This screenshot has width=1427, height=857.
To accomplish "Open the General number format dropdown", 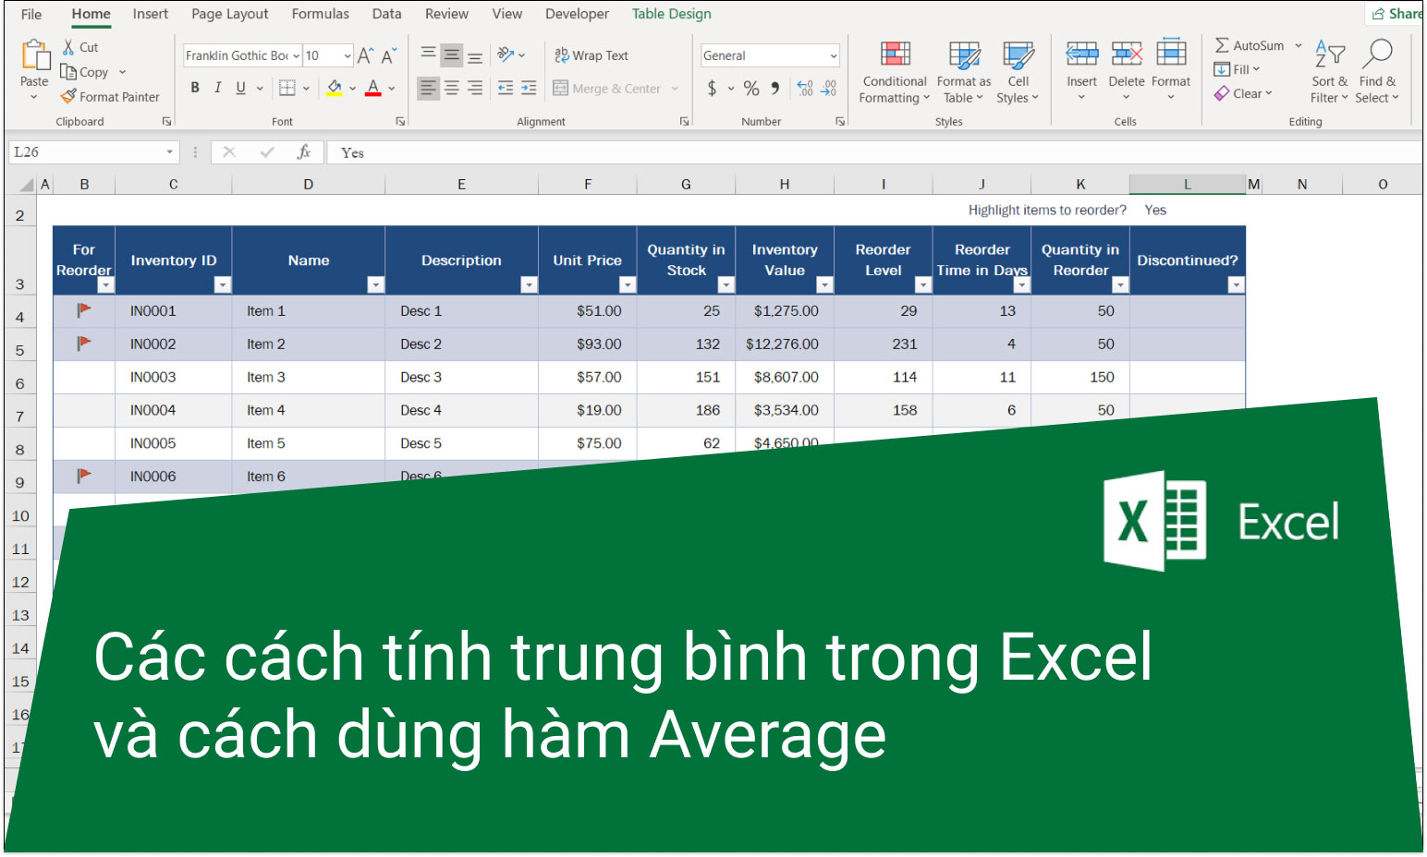I will click(834, 56).
